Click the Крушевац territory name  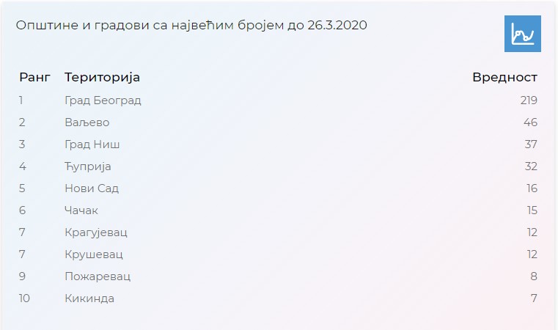(x=94, y=254)
